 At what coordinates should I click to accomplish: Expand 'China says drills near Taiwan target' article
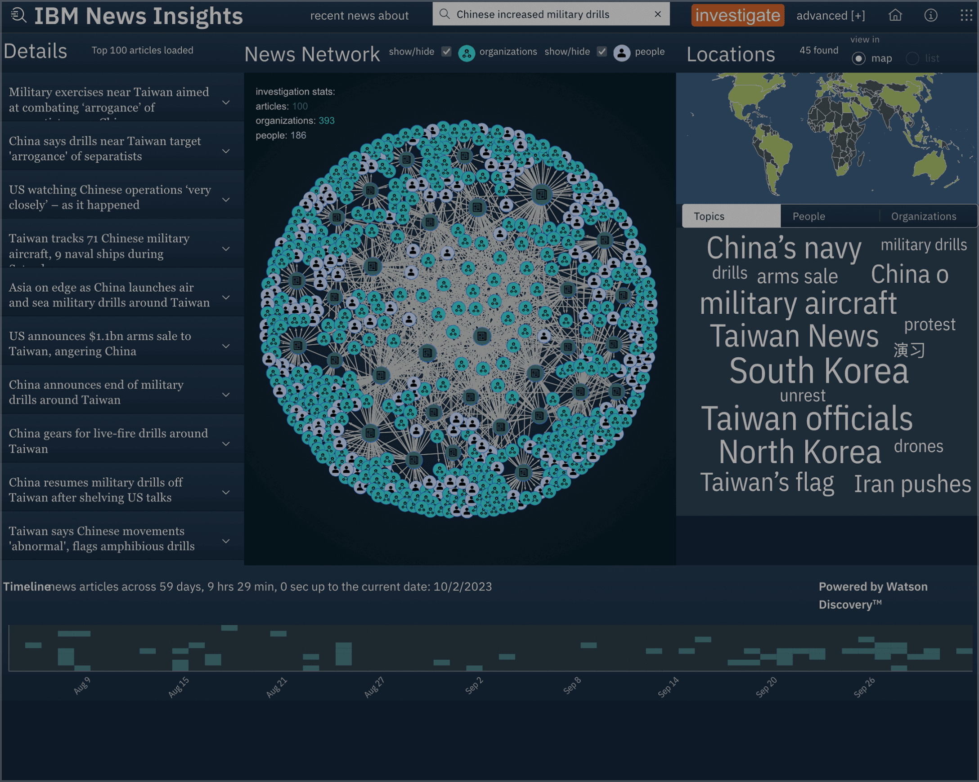[226, 151]
